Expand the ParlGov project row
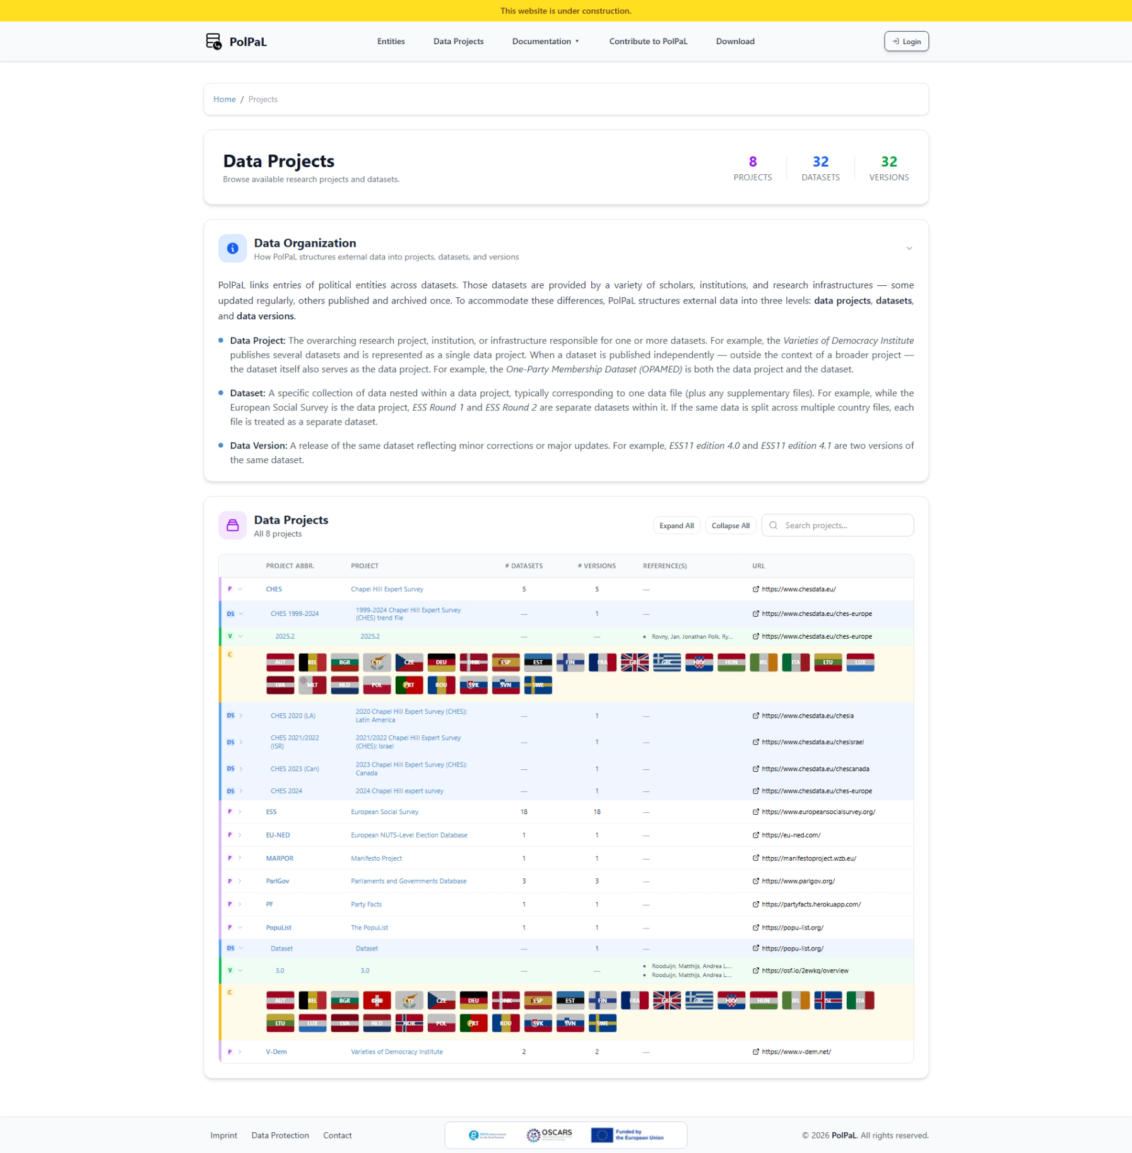This screenshot has height=1153, width=1132. [240, 881]
